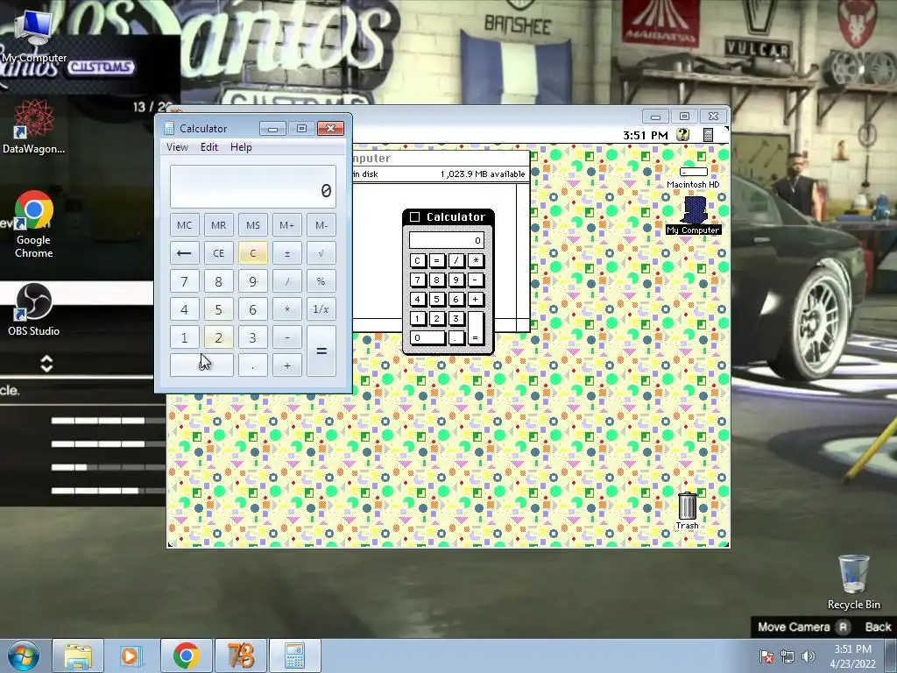The width and height of the screenshot is (897, 673).
Task: Click the highlighted C clear button in Windows Calculator
Action: [x=253, y=253]
